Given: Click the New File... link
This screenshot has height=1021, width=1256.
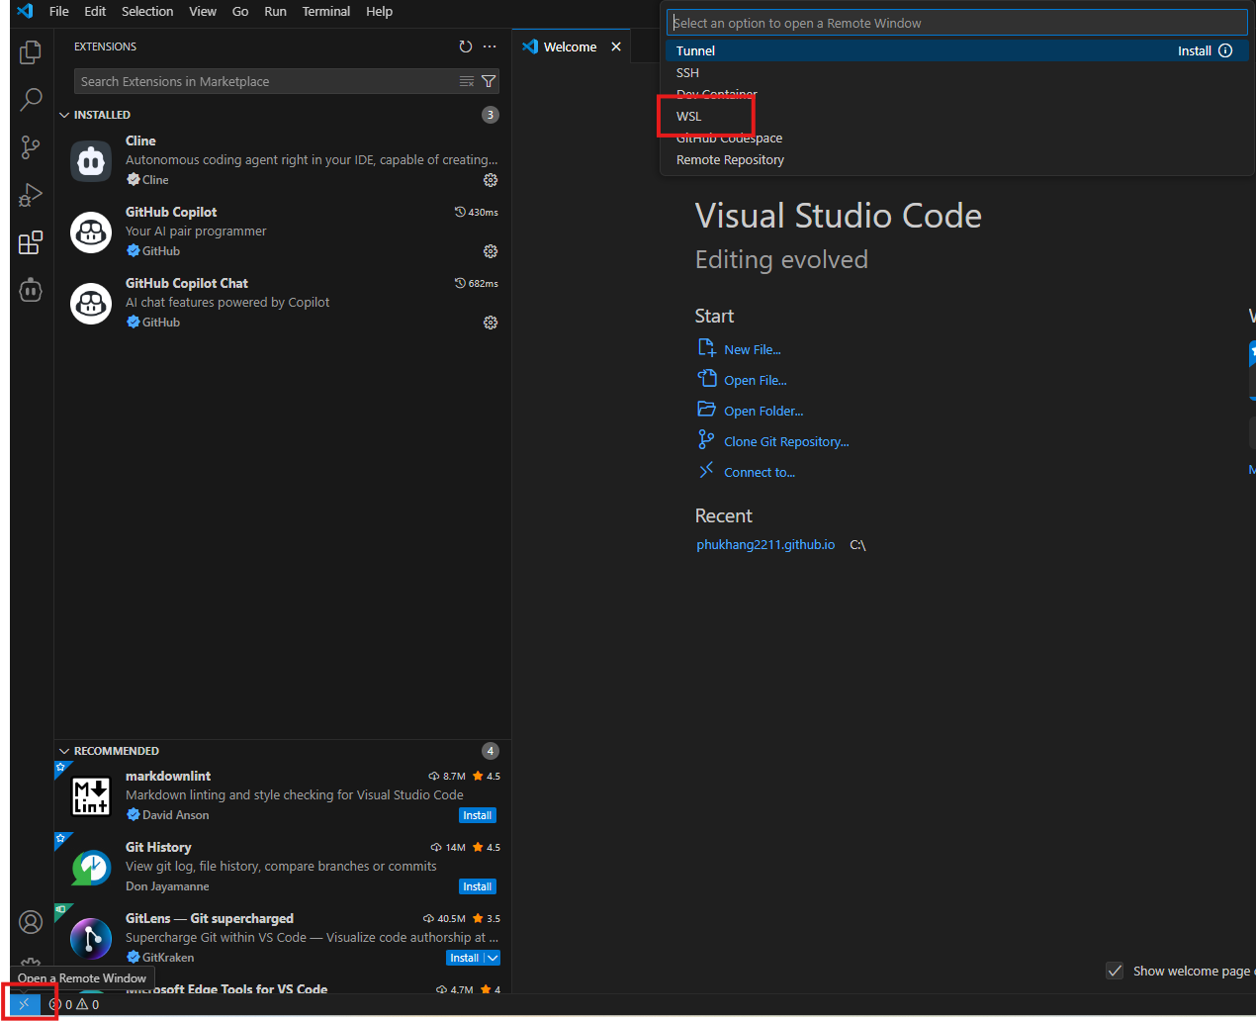Looking at the screenshot, I should click(x=752, y=349).
